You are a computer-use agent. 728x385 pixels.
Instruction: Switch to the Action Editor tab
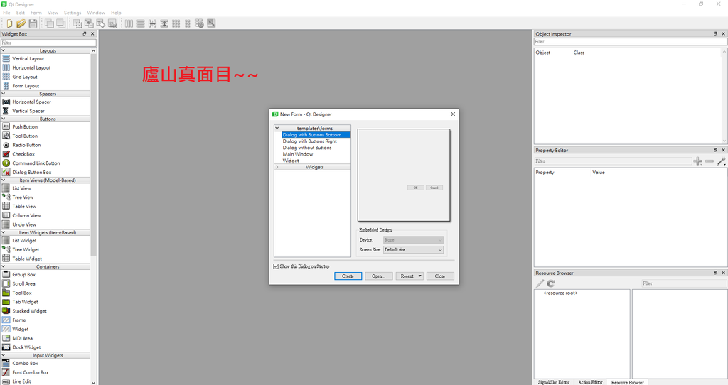(590, 382)
